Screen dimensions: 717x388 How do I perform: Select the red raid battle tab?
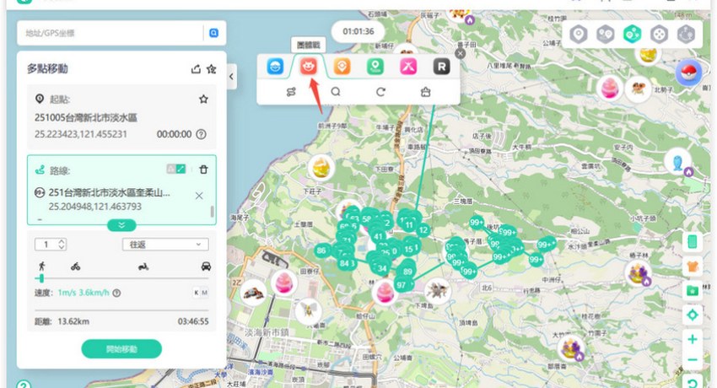click(309, 67)
